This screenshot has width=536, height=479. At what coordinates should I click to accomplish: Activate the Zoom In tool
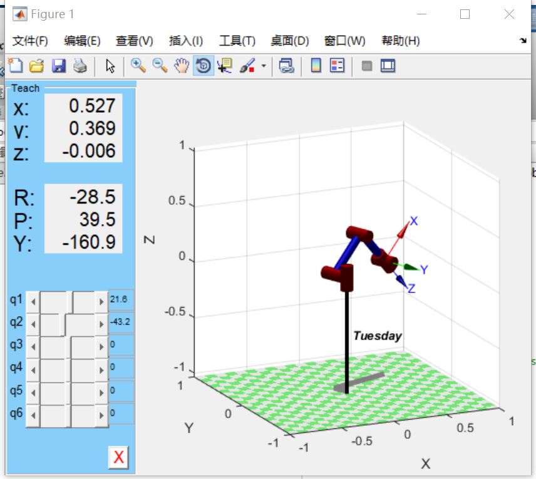click(x=138, y=65)
